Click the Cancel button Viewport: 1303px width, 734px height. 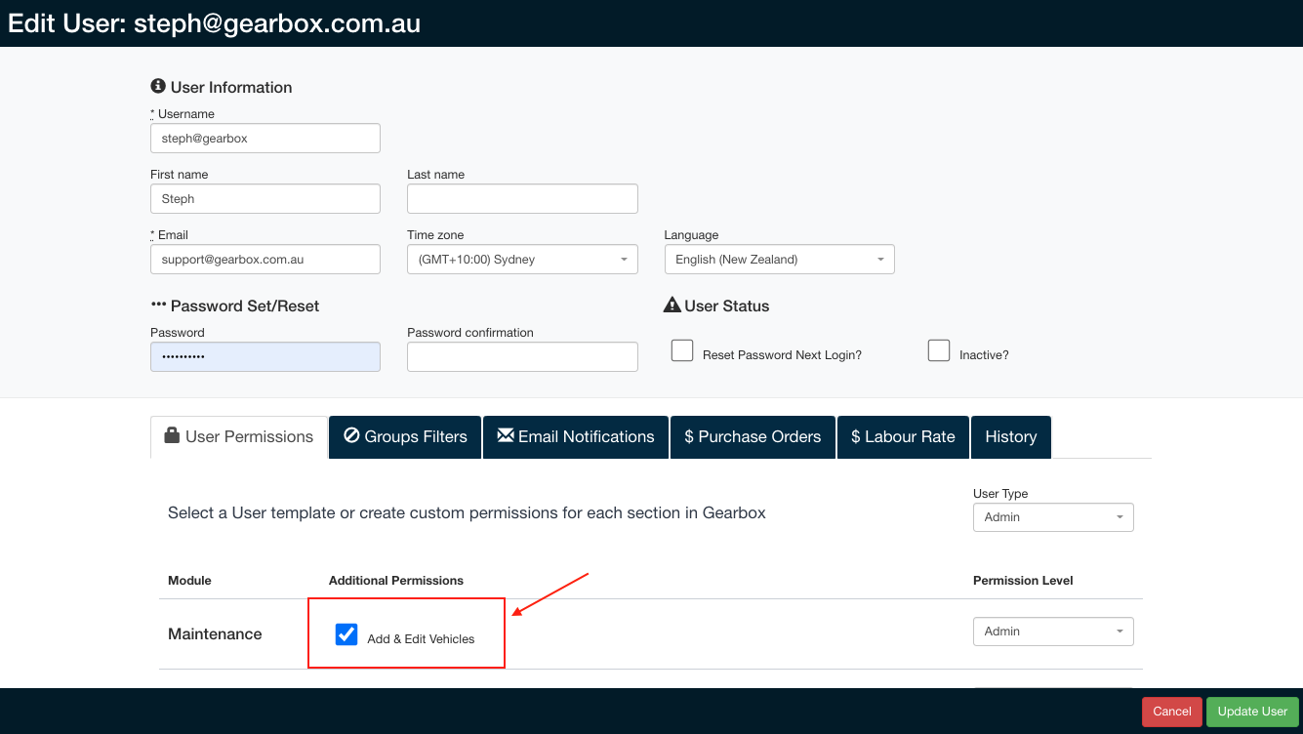pyautogui.click(x=1172, y=712)
